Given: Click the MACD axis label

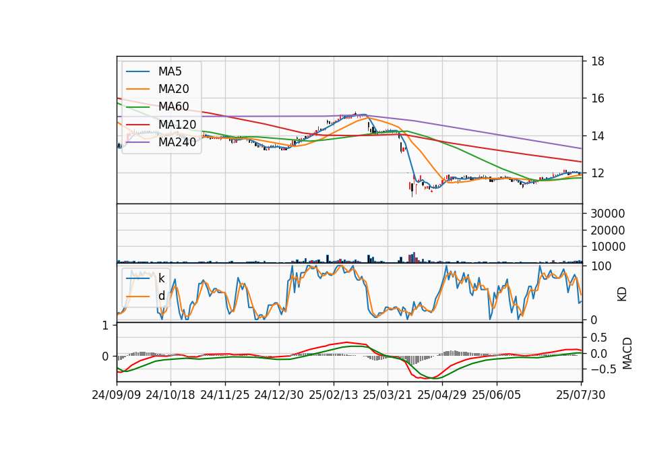Looking at the screenshot, I should [x=627, y=353].
